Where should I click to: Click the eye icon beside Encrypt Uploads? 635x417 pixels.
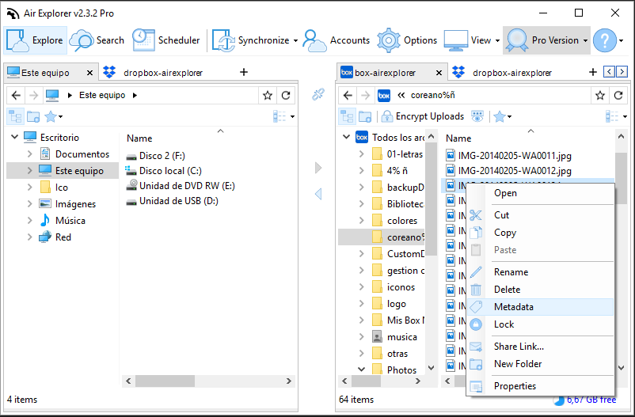pyautogui.click(x=477, y=116)
